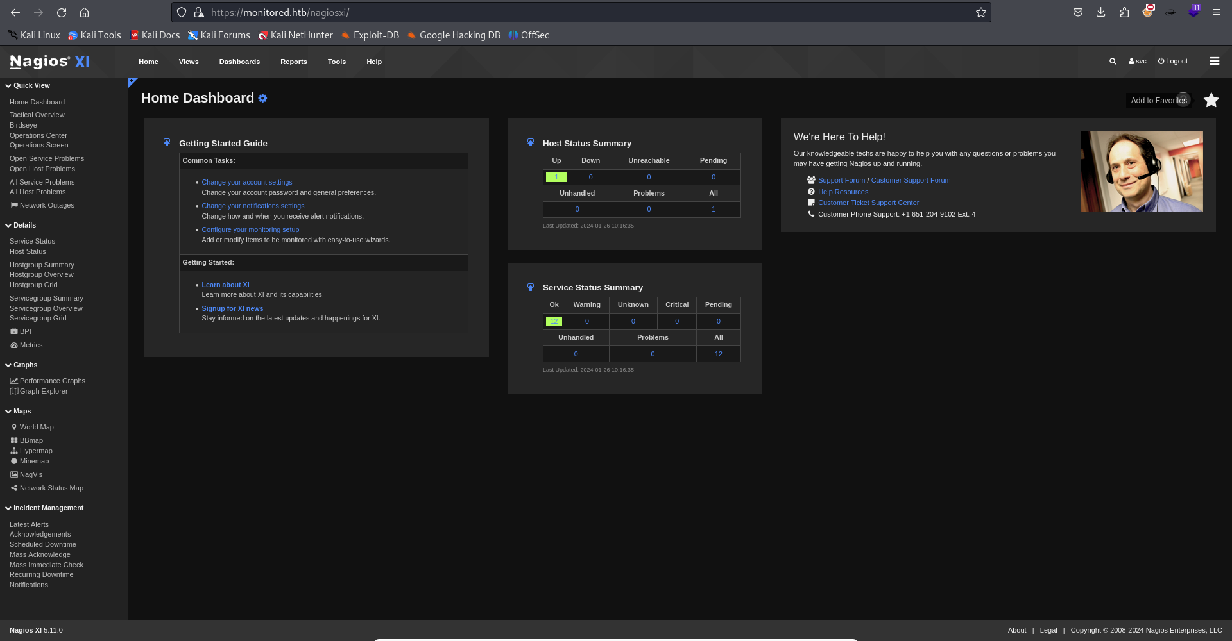
Task: Open BBmap in sidebar
Action: pos(26,440)
